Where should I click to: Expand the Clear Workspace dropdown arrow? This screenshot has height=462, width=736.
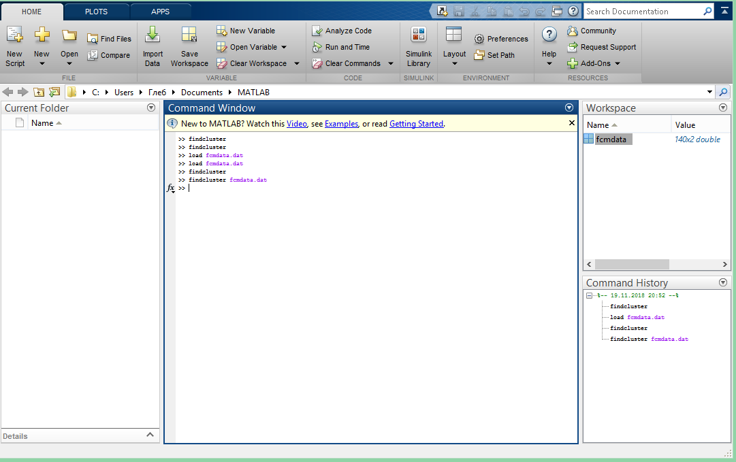[x=297, y=63]
